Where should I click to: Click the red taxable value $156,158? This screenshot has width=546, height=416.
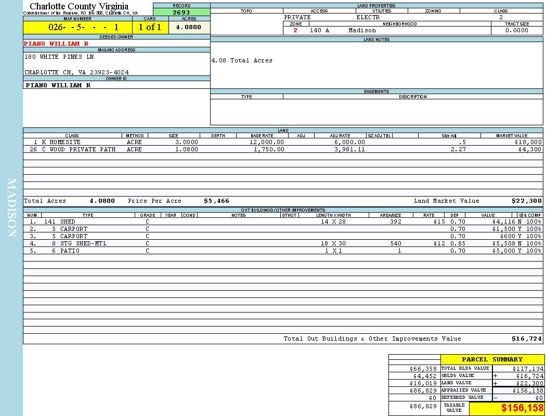[x=522, y=408]
